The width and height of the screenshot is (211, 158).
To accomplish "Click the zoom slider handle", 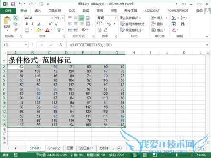I will coord(177,155).
